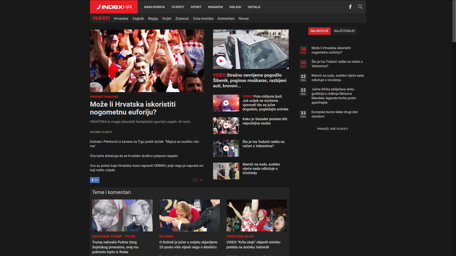This screenshot has width=456, height=256.
Task: Open the Trump and Putin thumbnail
Action: click(x=122, y=215)
